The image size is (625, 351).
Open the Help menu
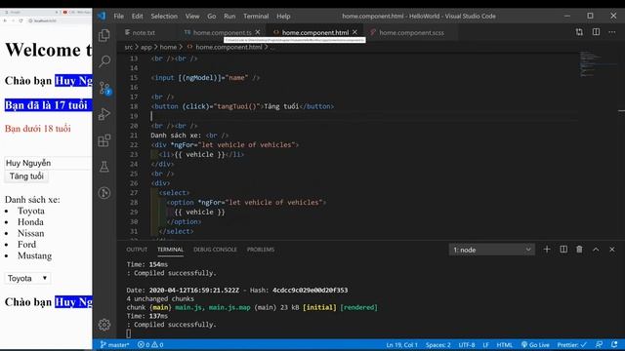pyautogui.click(x=283, y=16)
